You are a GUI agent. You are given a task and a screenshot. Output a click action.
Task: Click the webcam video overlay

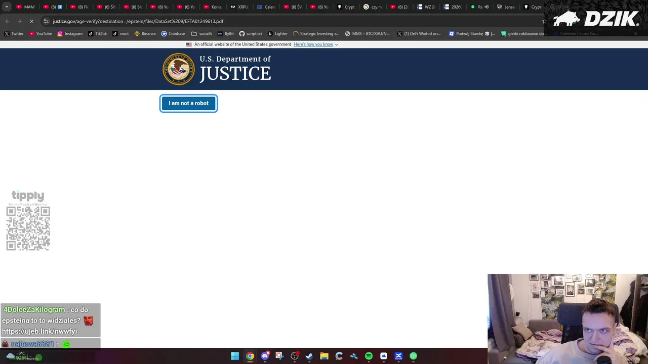point(568,319)
